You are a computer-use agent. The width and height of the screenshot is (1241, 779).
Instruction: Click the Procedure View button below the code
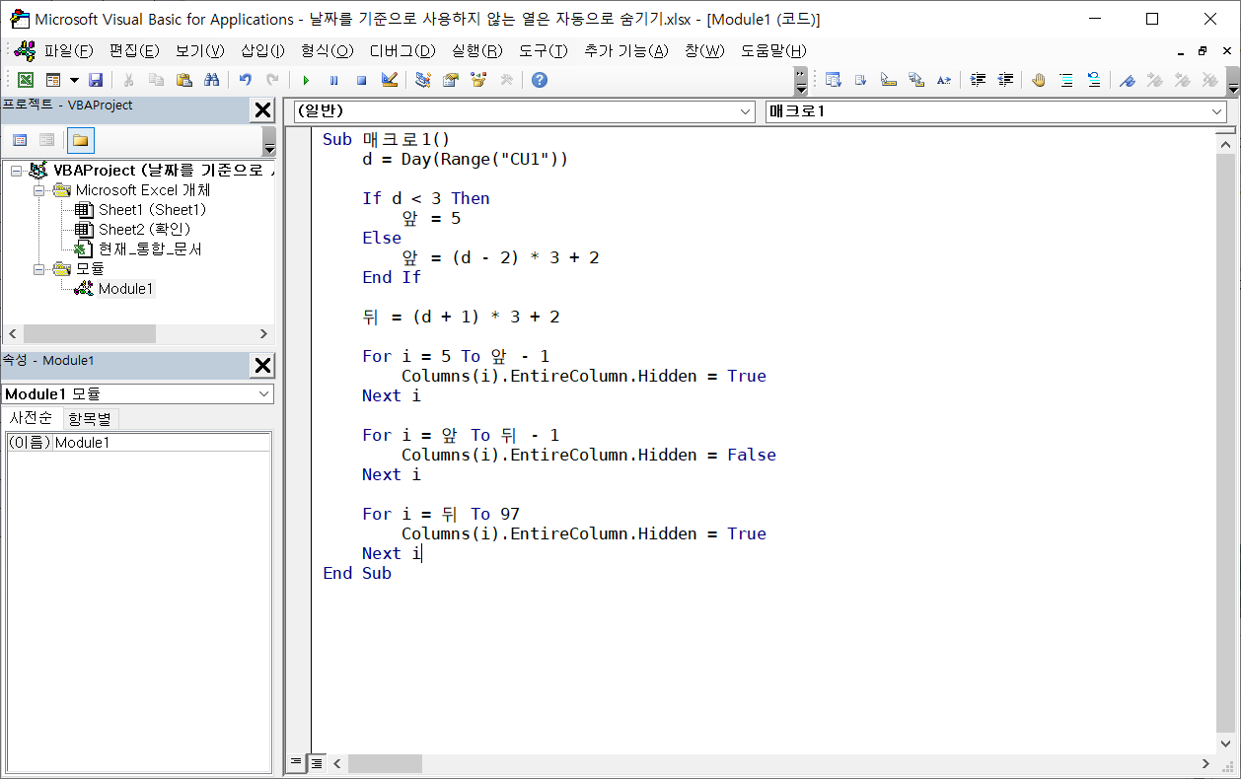[297, 763]
